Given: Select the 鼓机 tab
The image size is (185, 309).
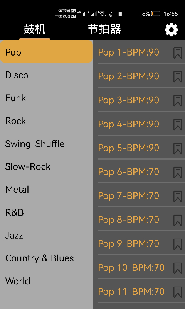Looking at the screenshot, I should click(35, 29).
